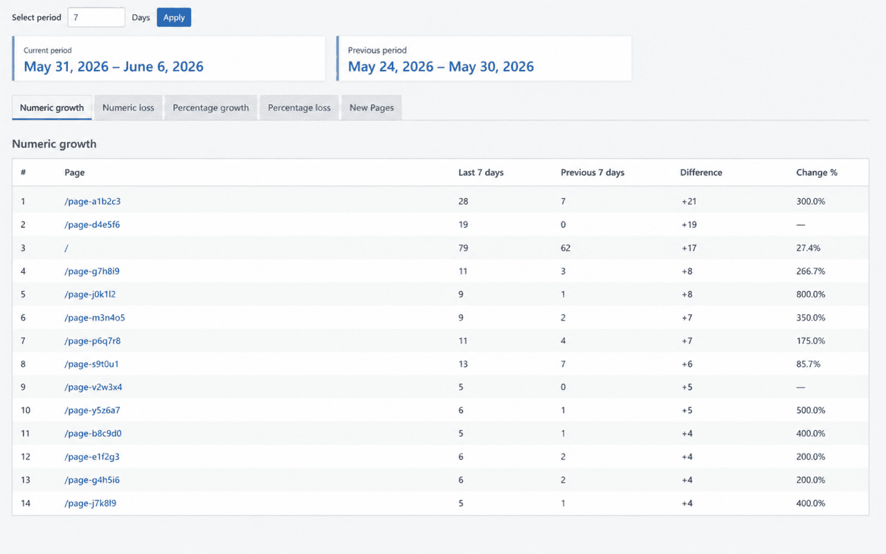886x554 pixels.
Task: Open the /page-s9t0u1 link
Action: tap(92, 364)
